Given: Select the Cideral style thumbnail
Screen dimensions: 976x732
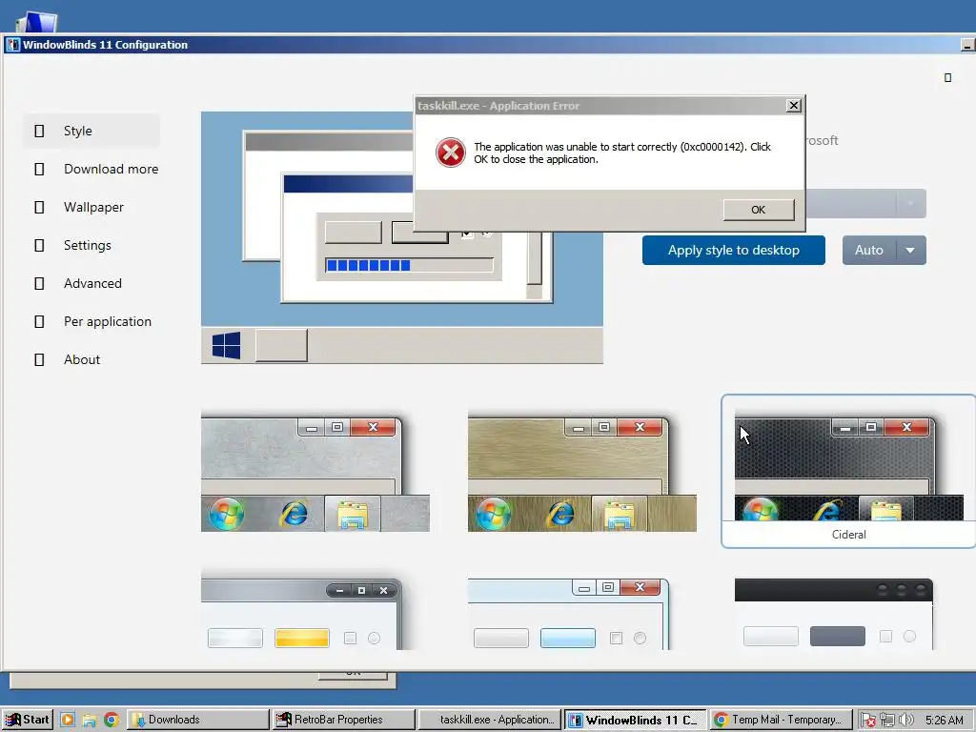Looking at the screenshot, I should coord(848,471).
